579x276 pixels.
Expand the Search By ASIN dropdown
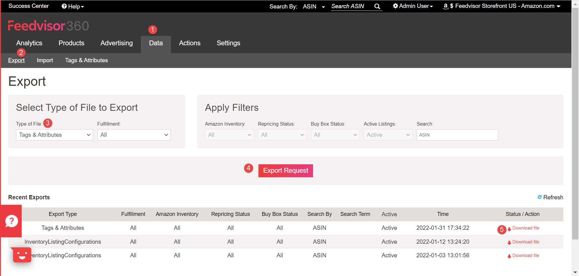[314, 6]
